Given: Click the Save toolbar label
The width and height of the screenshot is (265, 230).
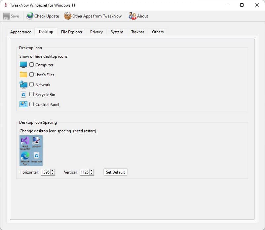Looking at the screenshot, I should pos(15,16).
